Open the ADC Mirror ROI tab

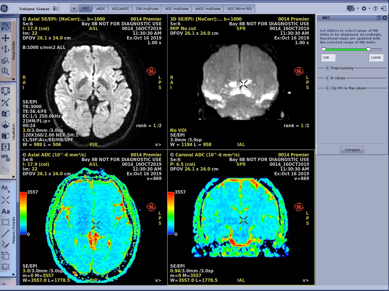click(x=239, y=9)
